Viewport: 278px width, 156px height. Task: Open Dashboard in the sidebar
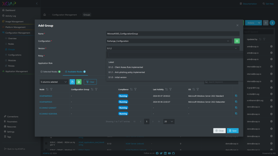[x=10, y=10]
